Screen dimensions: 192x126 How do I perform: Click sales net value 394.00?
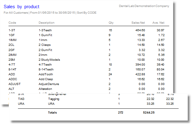click(x=140, y=65)
